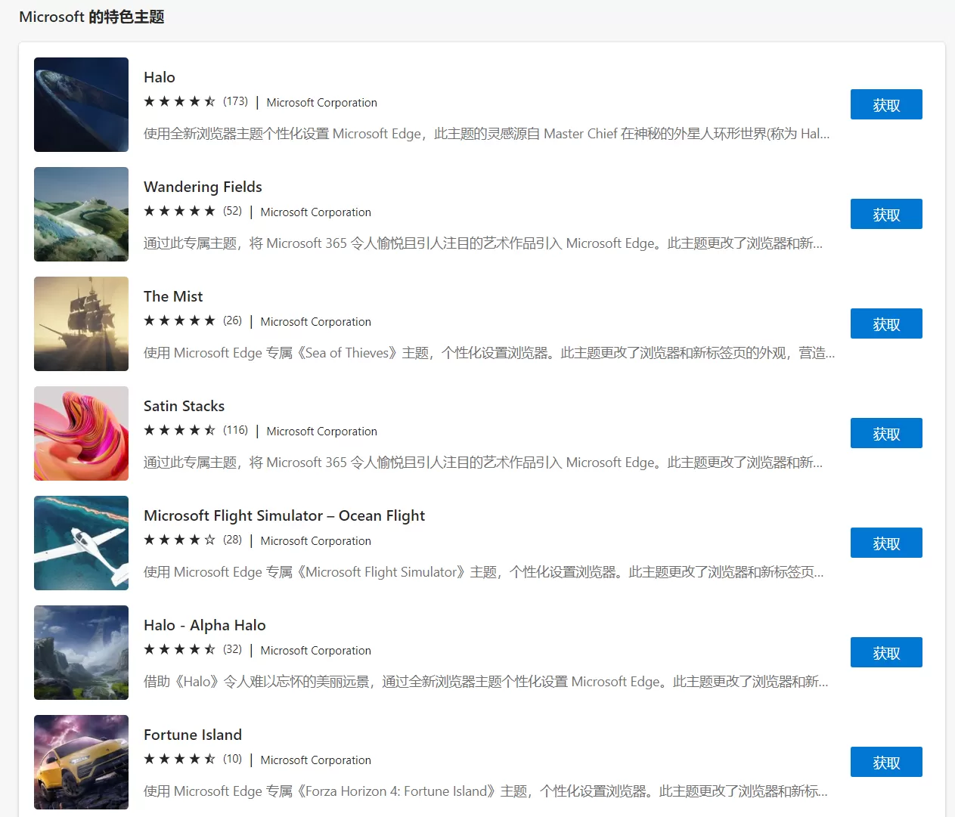Get Satin Stacks theme with 获取
The height and width of the screenshot is (817, 955).
886,433
